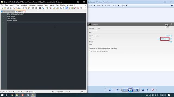Save the document with the floppy disk icon
Screen dimensions: 174x97
(x=8, y=8)
